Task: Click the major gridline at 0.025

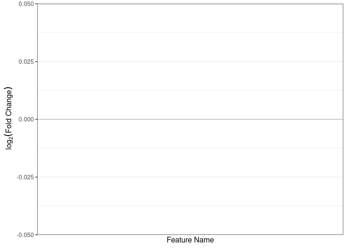Action: pyautogui.click(x=190, y=61)
